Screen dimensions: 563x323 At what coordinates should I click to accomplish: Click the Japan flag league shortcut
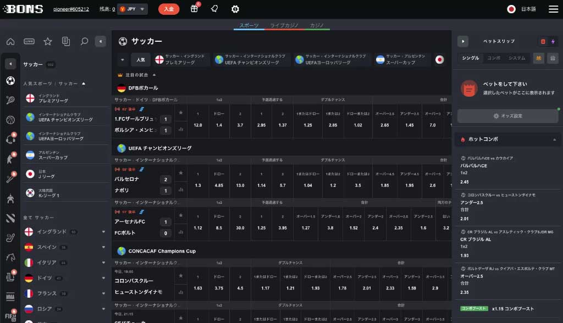click(x=439, y=59)
